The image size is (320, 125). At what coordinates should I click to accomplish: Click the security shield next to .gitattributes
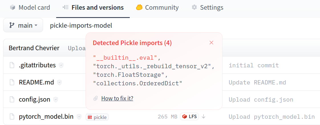[x=61, y=65]
